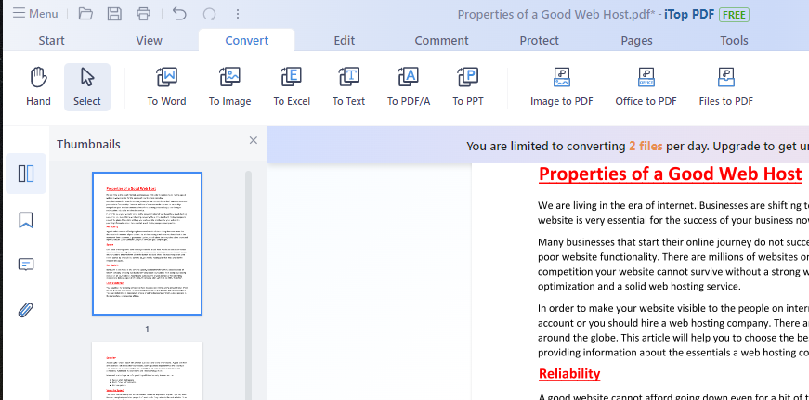Click the 'Properties of a Good Web Host' heading

tap(671, 174)
